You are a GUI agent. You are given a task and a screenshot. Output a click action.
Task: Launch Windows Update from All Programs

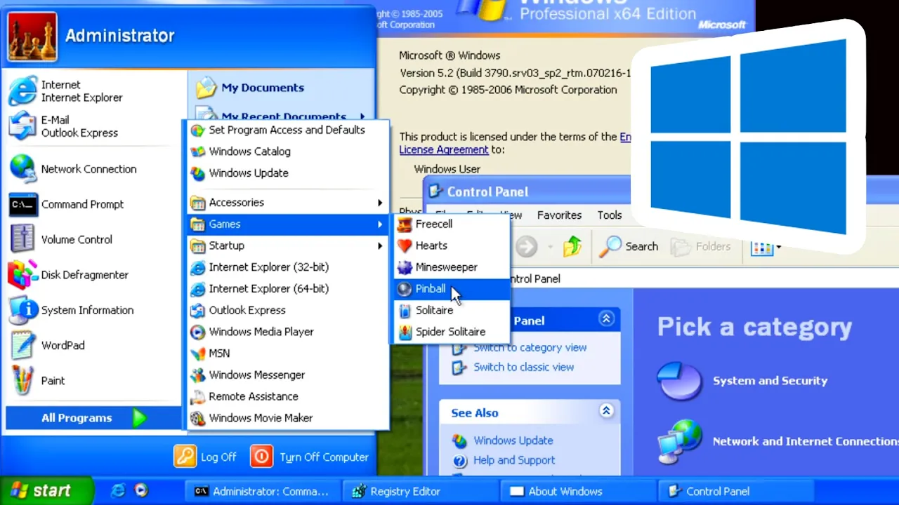[x=287, y=173]
